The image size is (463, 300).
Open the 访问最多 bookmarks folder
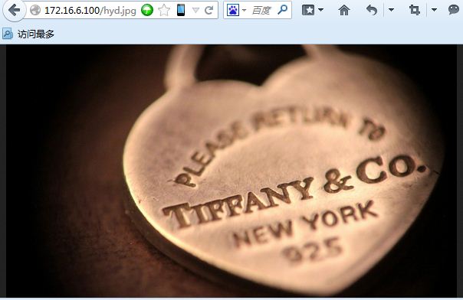[28, 34]
